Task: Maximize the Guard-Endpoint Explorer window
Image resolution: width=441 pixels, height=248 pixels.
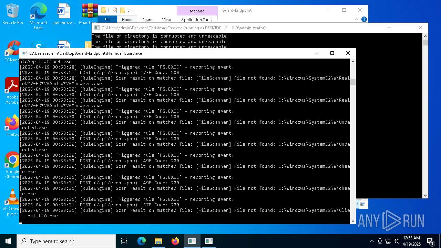Action: [344, 10]
